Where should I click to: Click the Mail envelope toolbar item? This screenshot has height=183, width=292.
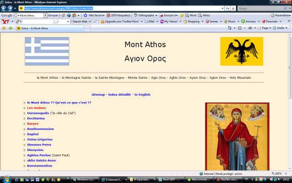click(x=150, y=22)
